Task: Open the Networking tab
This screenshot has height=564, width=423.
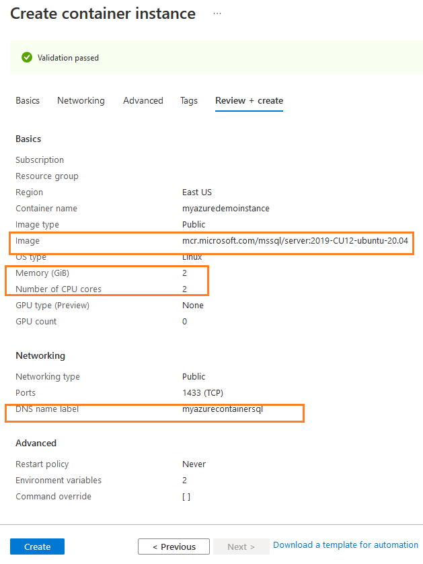Action: tap(81, 100)
